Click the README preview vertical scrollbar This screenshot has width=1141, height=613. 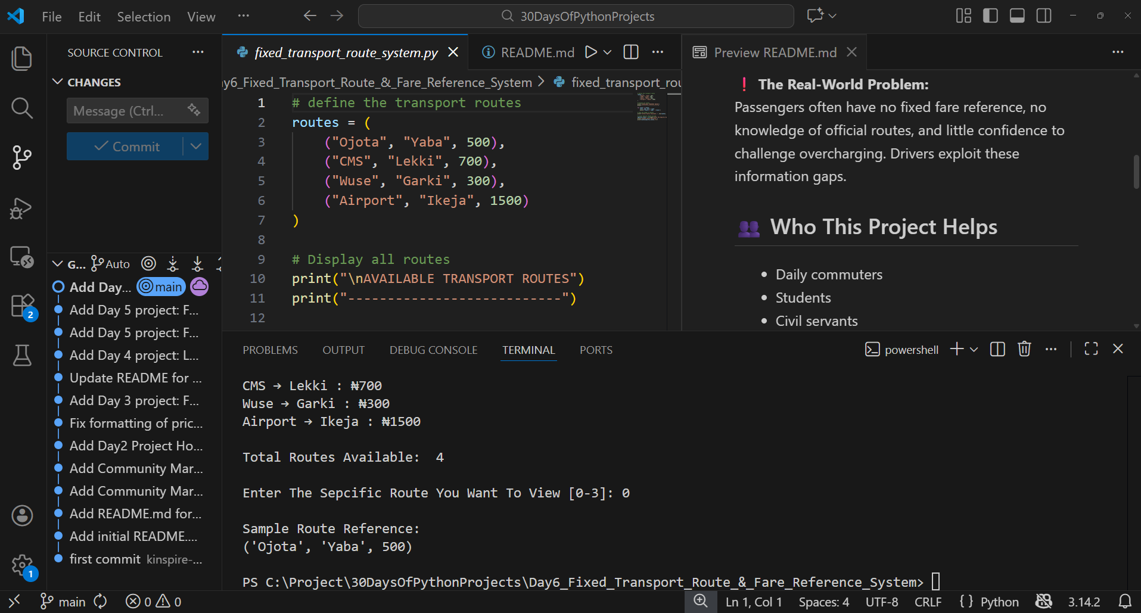(x=1136, y=172)
